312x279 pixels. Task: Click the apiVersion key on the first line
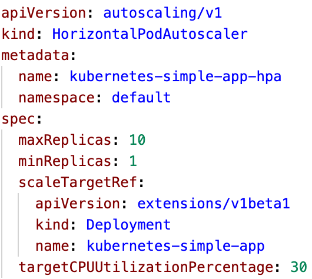(44, 14)
